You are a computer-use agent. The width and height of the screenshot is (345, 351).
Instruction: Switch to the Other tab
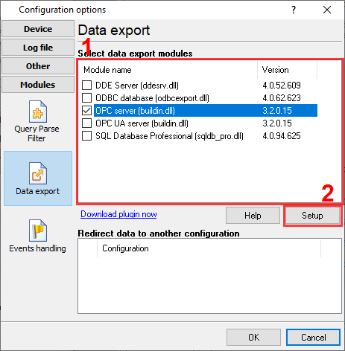tap(38, 66)
